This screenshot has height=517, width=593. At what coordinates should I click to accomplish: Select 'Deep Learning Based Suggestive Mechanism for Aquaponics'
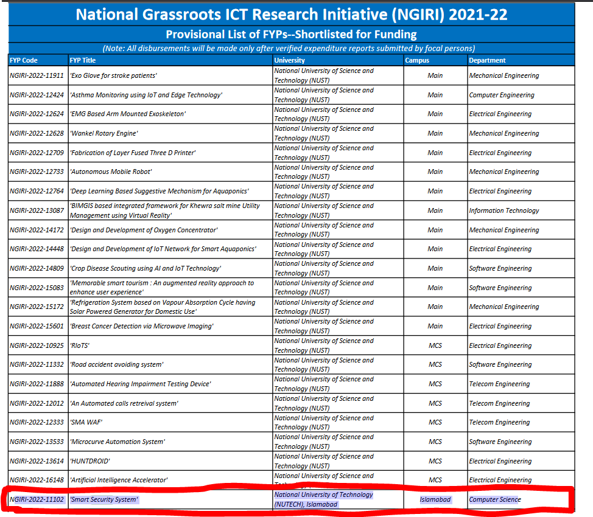click(x=160, y=191)
